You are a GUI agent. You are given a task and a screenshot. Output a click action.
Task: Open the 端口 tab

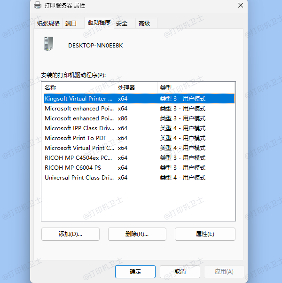point(71,24)
